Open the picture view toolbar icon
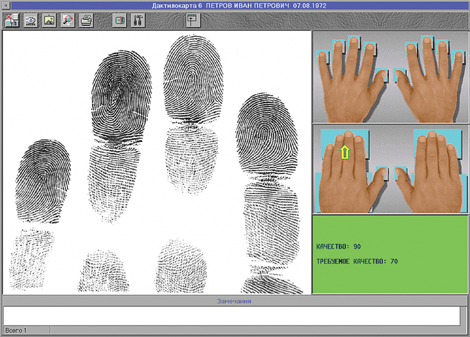Screen dimensions: 470x337 click(49, 20)
